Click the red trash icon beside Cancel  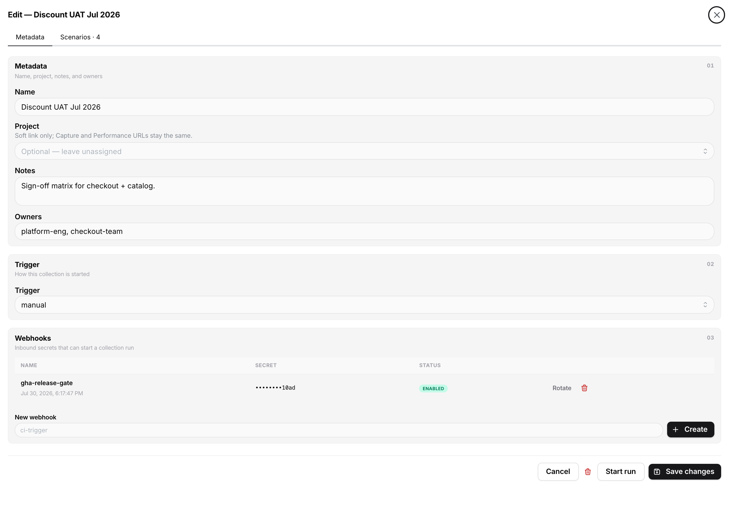588,471
